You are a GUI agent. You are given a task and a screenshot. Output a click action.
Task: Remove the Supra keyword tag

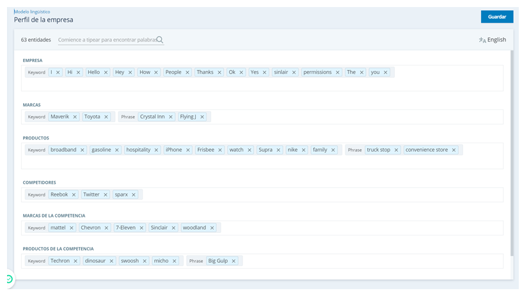point(278,150)
